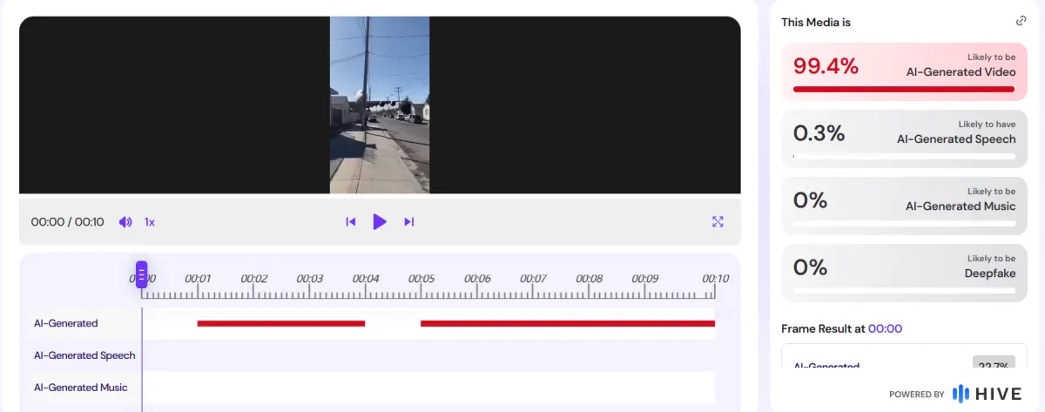Click the second red AI-Generated segment
The image size is (1045, 412).
tap(567, 323)
